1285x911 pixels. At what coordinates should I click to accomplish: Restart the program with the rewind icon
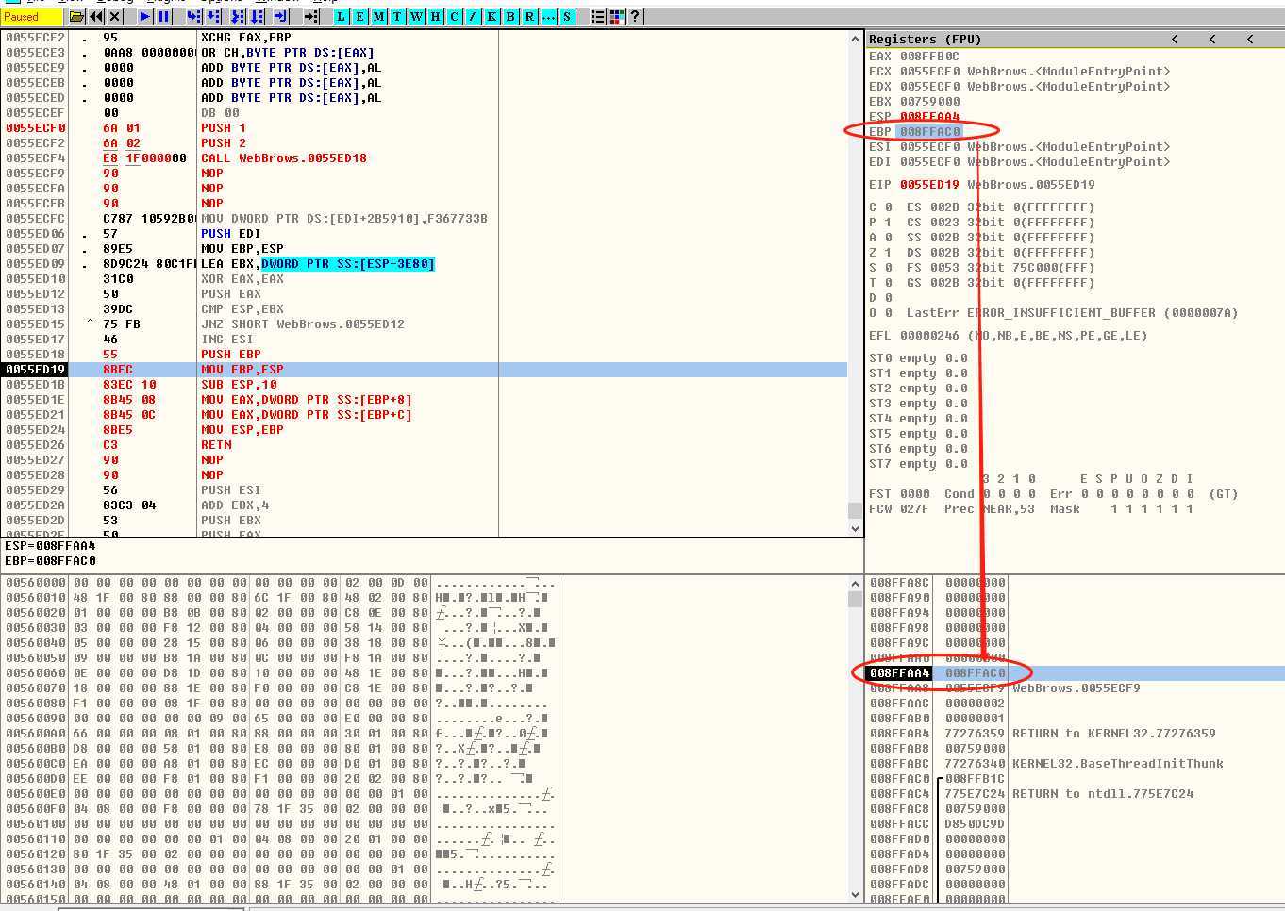(x=95, y=17)
